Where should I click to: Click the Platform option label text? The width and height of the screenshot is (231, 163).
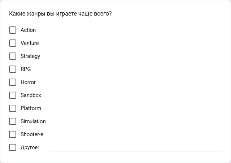(x=31, y=108)
